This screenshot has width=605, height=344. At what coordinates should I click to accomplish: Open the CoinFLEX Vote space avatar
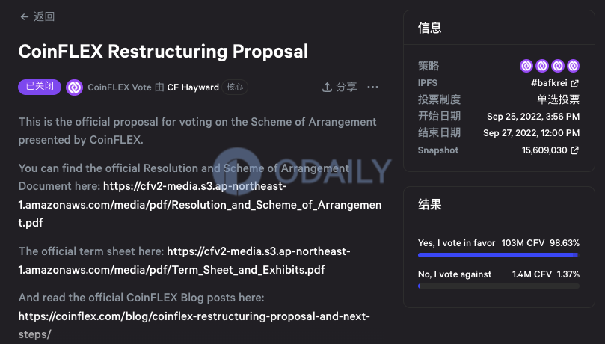[x=75, y=87]
